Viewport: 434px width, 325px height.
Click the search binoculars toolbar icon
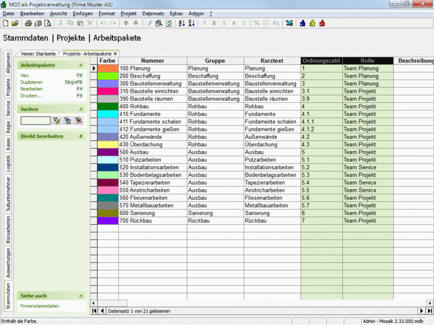tap(158, 23)
